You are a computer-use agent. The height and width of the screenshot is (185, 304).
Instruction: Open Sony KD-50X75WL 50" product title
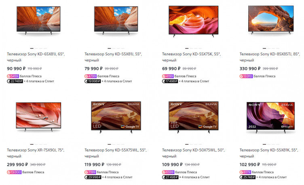[x=193, y=153]
